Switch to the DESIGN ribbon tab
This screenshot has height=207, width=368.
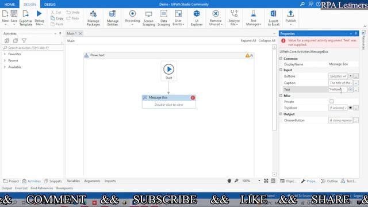(30, 4)
